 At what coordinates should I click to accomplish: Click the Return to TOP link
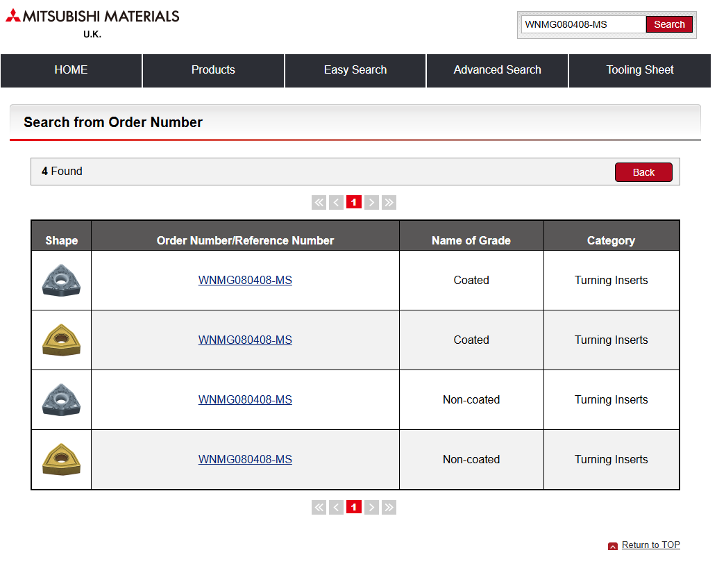pyautogui.click(x=650, y=545)
